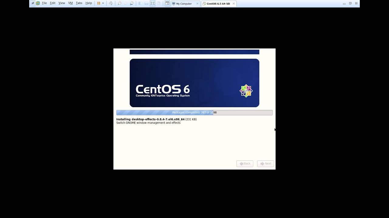Select the CentOS 6.5 64-bit tab
Screen dimensions: 389x218
(x=218, y=4)
